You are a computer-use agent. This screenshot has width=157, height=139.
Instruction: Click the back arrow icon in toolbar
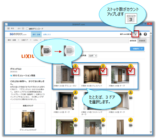pyautogui.click(x=9, y=28)
